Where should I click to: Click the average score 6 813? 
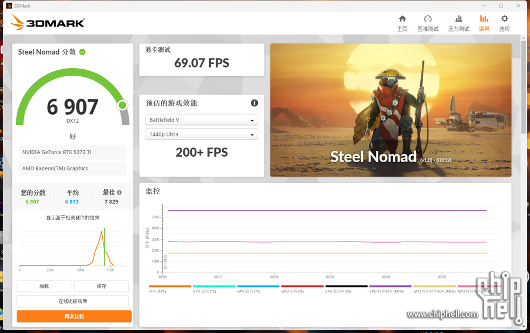(71, 202)
